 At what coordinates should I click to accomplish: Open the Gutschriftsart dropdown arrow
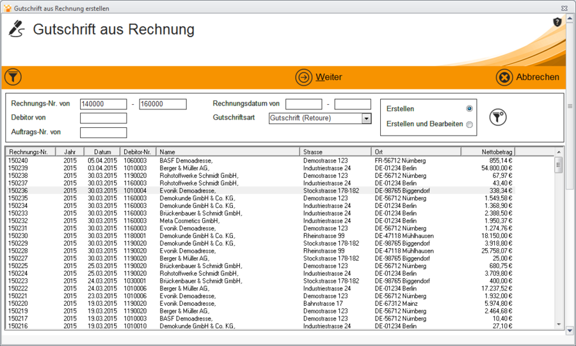click(366, 118)
